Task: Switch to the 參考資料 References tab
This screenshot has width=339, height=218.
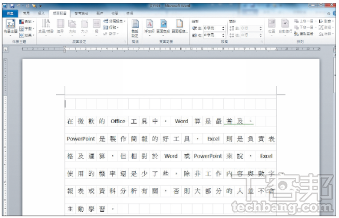Action: point(81,14)
